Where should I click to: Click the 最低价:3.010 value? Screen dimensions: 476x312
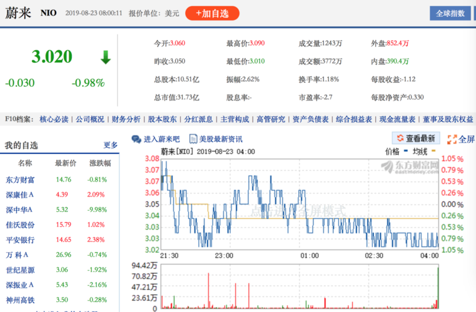click(x=245, y=61)
